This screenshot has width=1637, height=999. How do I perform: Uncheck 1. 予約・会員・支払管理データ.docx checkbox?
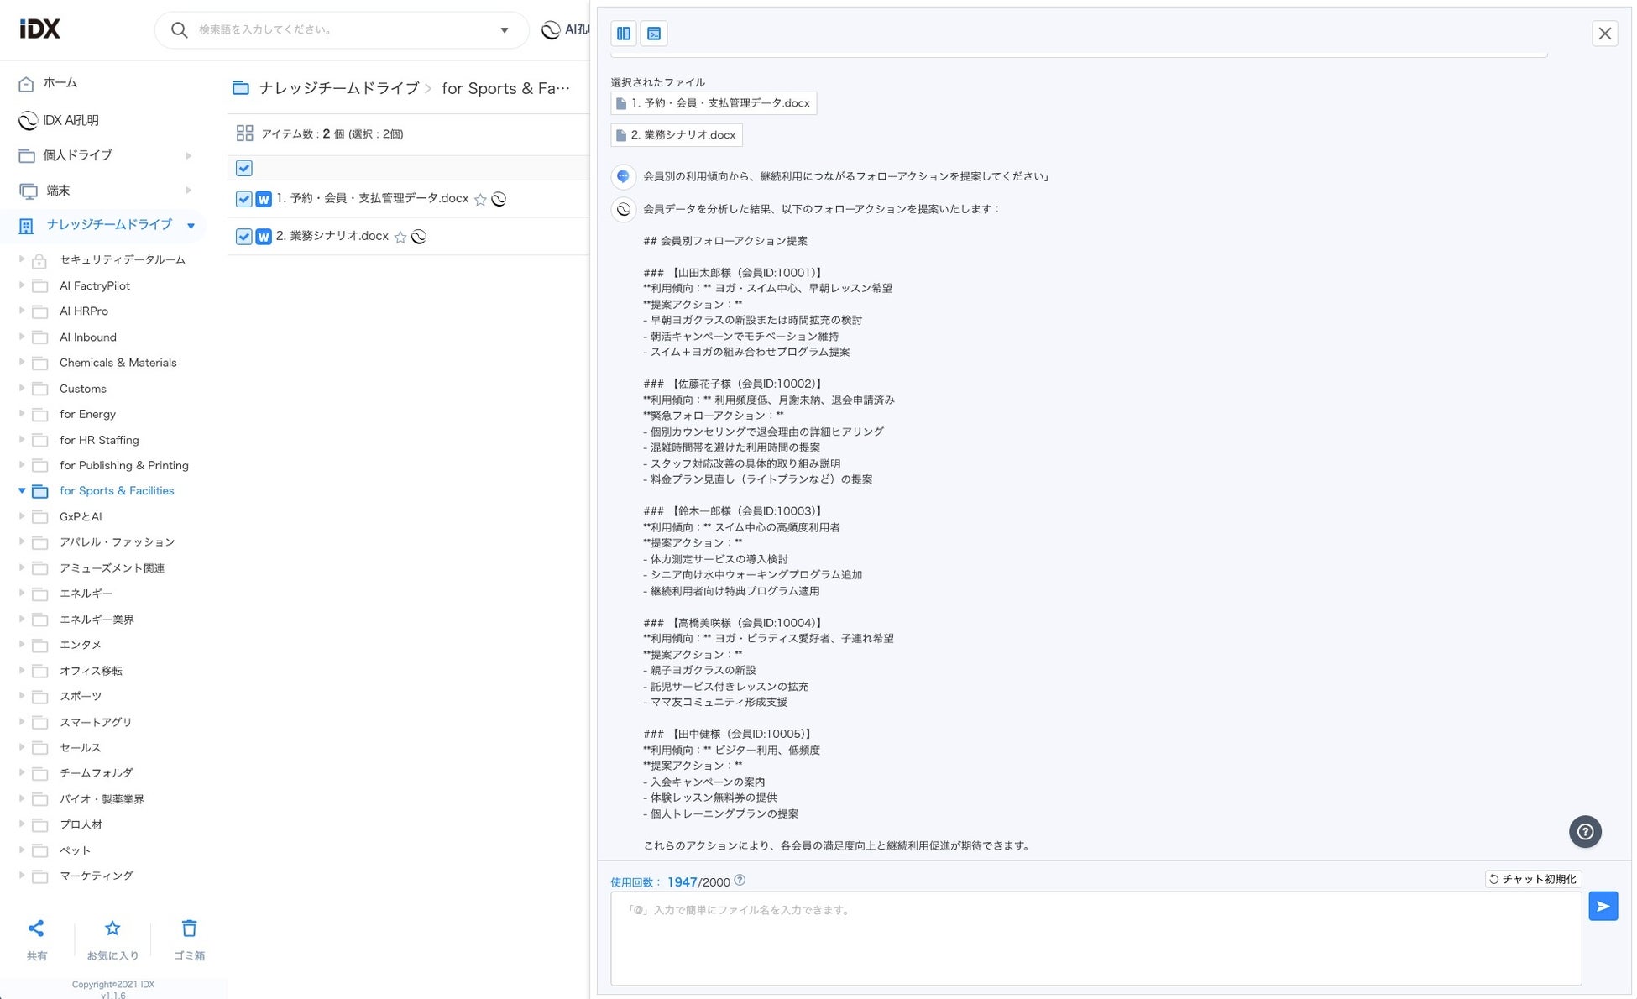click(243, 199)
